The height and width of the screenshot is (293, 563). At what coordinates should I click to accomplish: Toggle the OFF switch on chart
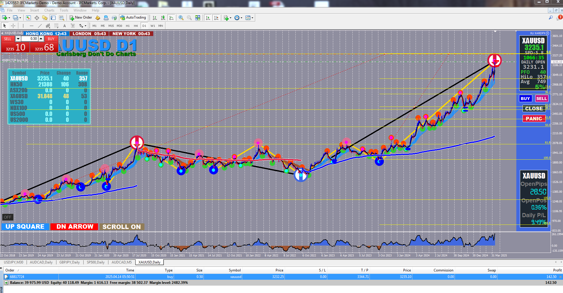[x=8, y=217]
